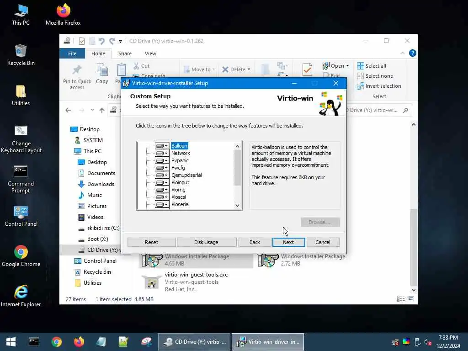Open the Mozilla Firefox desktop icon
468x351 pixels.
63,15
